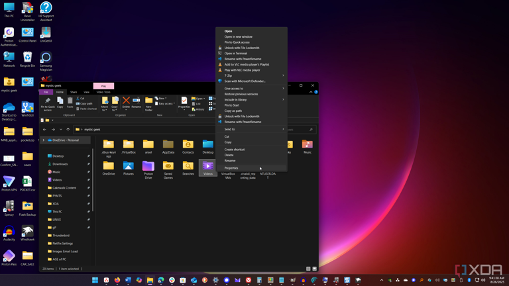Open the Send to submenu

[251, 129]
